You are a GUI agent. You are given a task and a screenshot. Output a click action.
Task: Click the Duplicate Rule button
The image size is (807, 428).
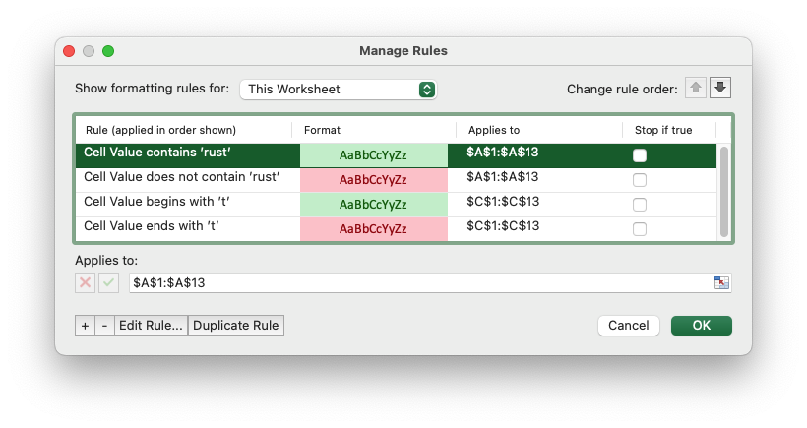[236, 326]
